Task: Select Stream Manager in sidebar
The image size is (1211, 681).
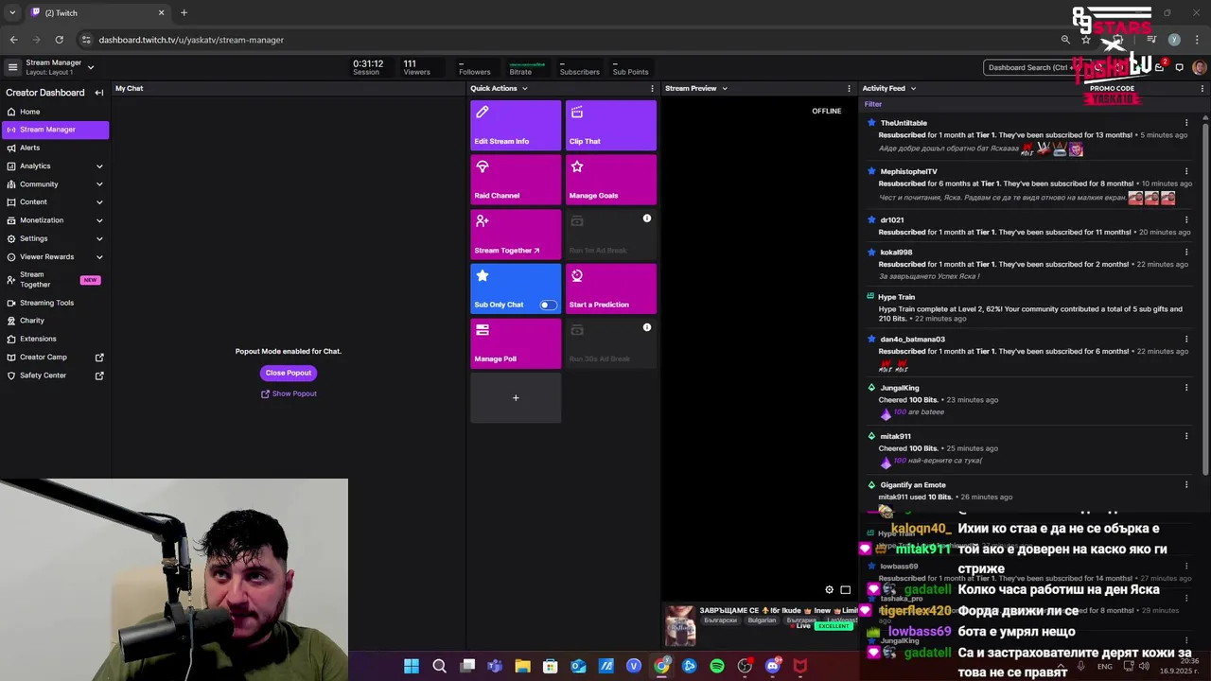Action: pyautogui.click(x=54, y=130)
